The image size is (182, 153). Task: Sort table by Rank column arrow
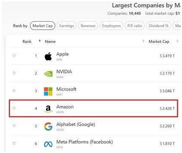click(x=40, y=41)
